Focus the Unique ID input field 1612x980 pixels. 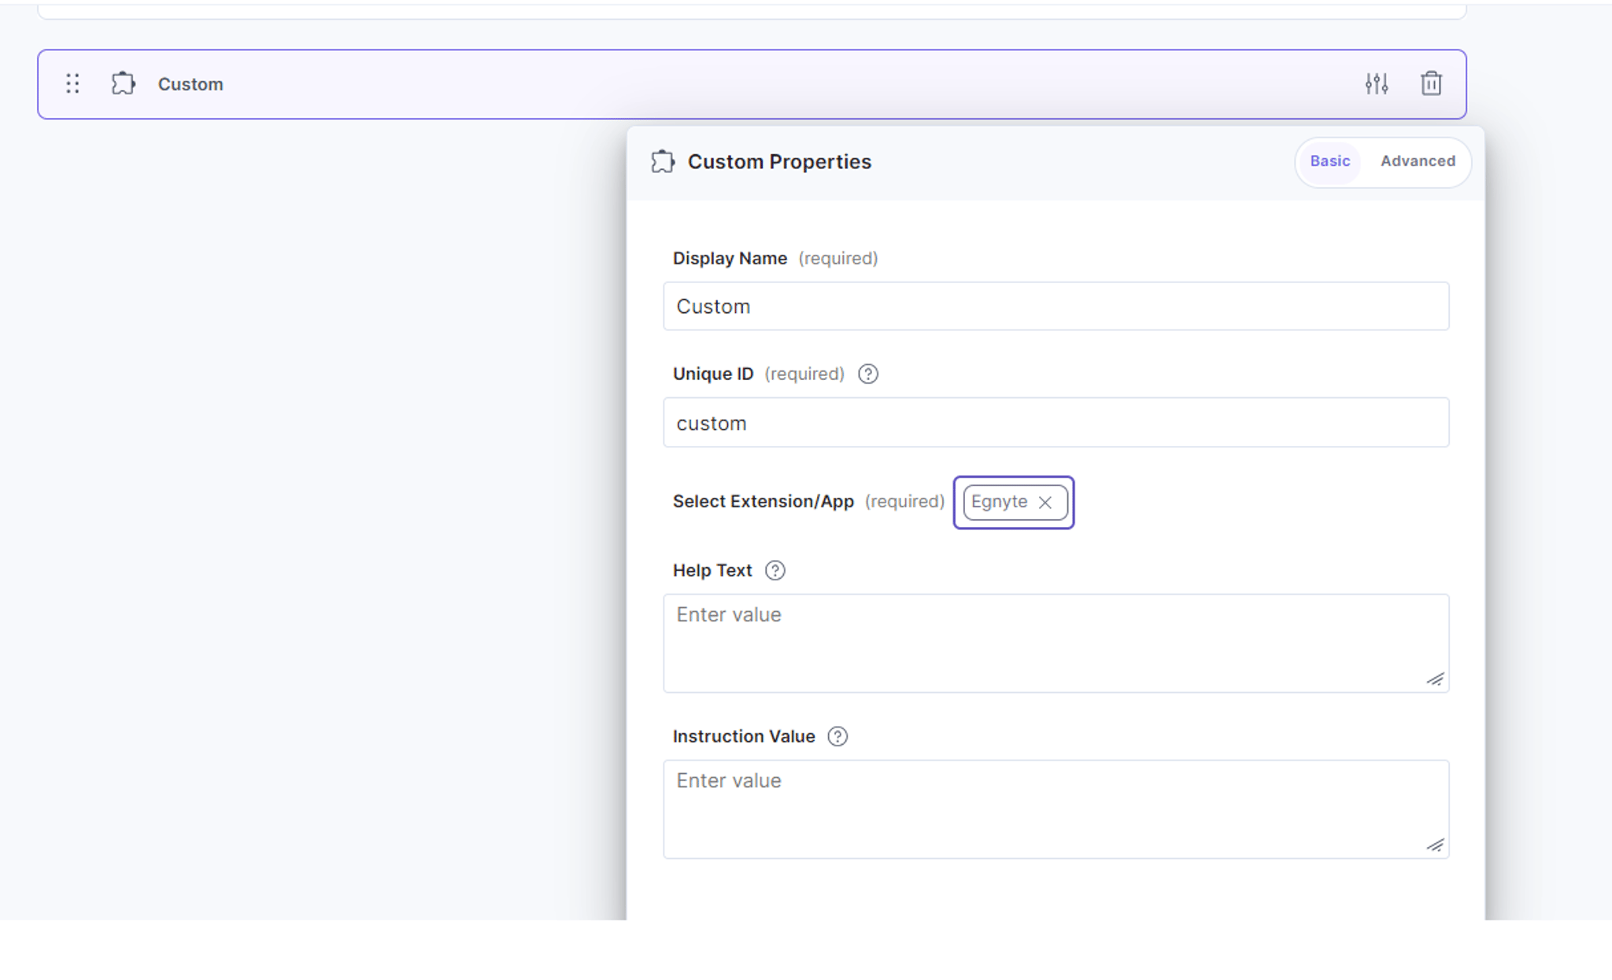[1056, 422]
